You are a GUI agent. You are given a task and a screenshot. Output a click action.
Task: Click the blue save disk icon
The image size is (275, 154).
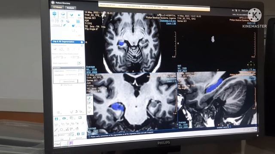click(56, 119)
